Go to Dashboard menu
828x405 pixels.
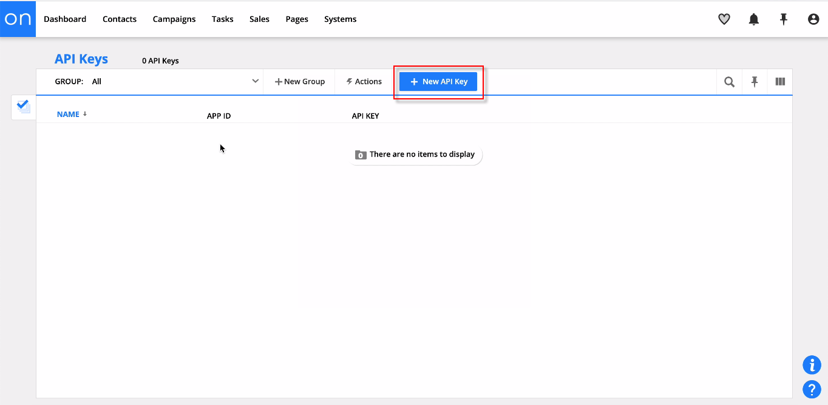tap(65, 19)
